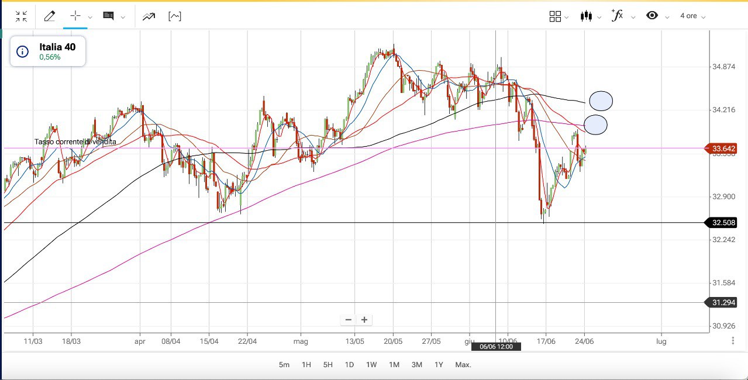Viewport: 748px width, 380px height.
Task: Zoom out with the minus button
Action: 349,320
